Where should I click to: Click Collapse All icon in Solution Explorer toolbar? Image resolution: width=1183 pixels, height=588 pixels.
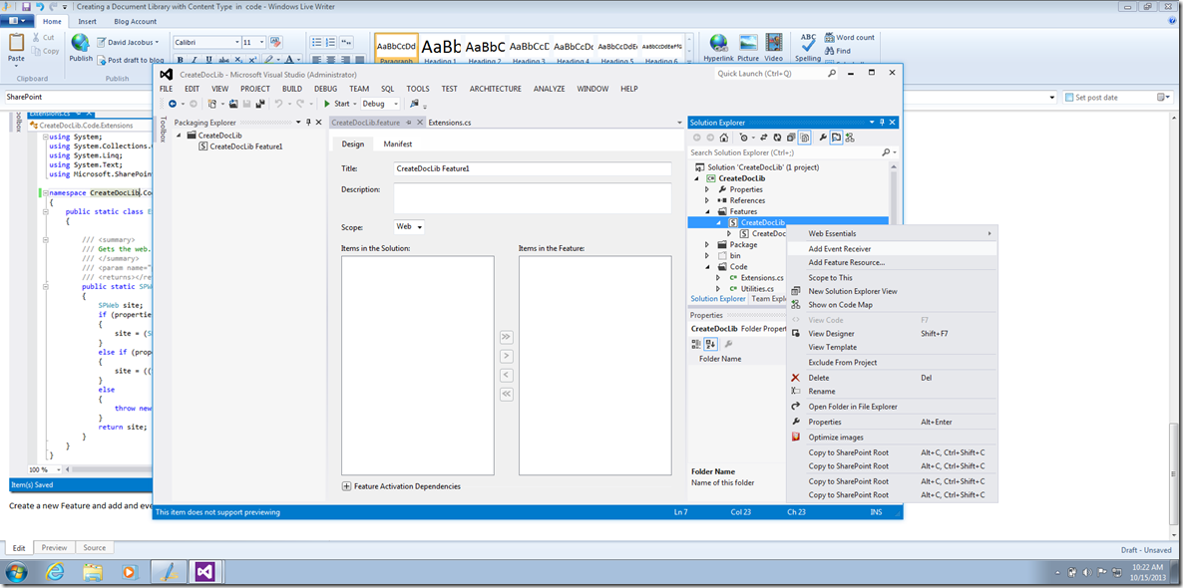(x=791, y=138)
